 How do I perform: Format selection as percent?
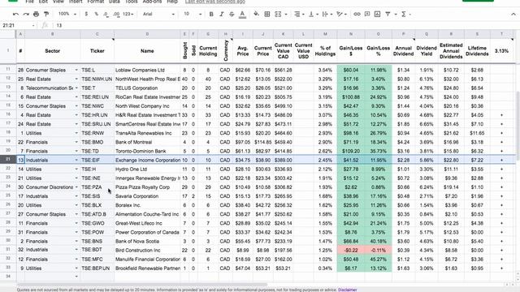pyautogui.click(x=96, y=15)
